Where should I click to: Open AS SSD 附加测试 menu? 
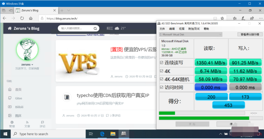(194, 29)
